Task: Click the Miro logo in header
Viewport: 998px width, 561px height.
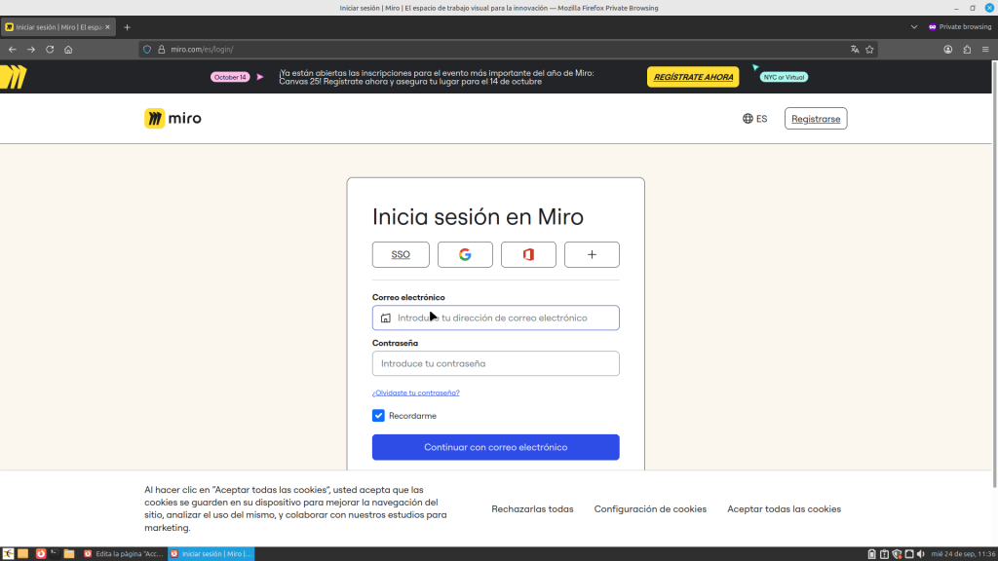Action: (173, 119)
